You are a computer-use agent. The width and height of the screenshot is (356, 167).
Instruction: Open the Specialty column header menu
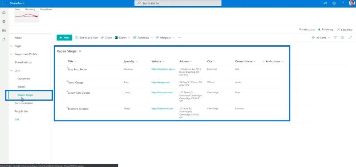click(130, 61)
